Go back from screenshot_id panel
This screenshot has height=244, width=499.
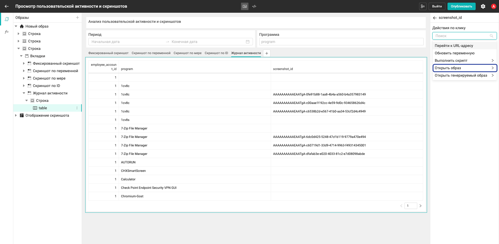pos(435,18)
